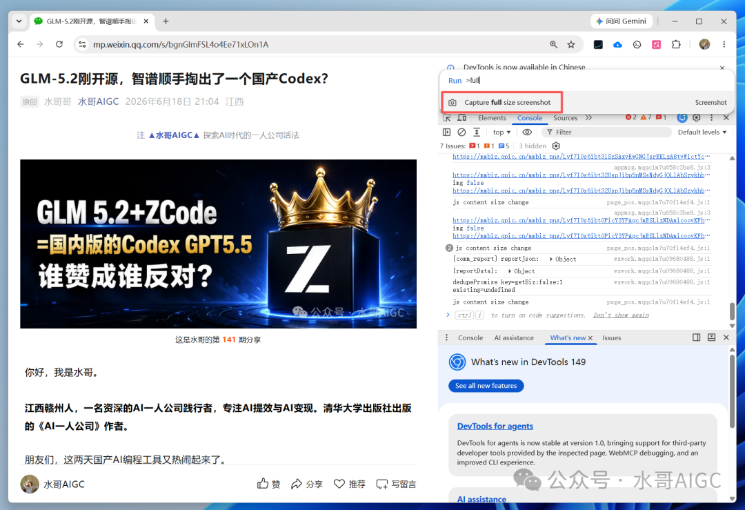Viewport: 745px width, 510px height.
Task: Close the DevTools drawer
Action: [726, 337]
